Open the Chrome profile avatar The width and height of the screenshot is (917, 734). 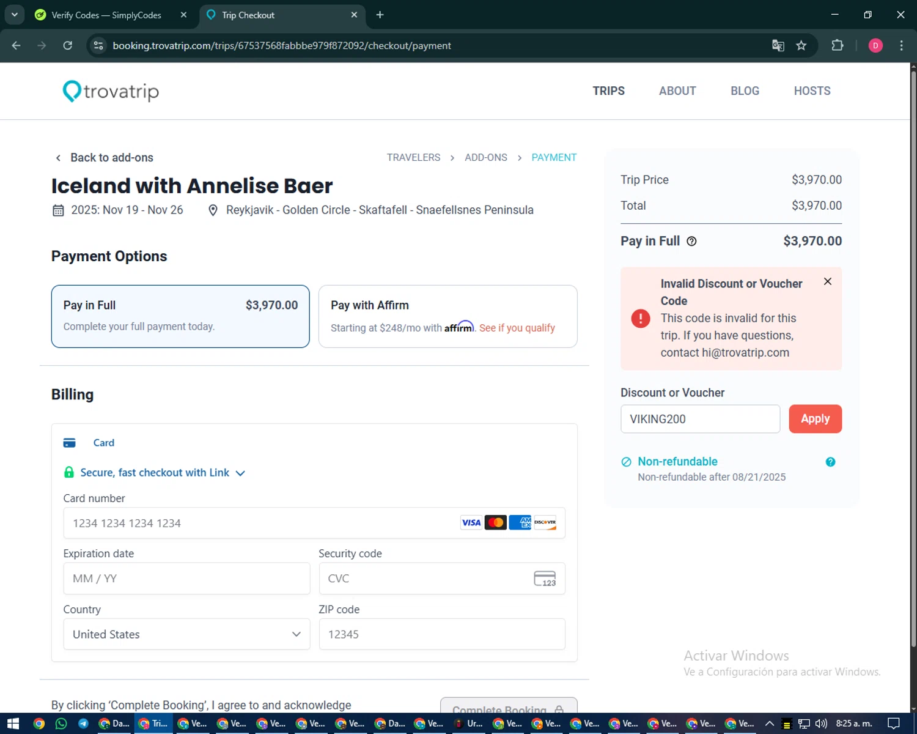pyautogui.click(x=875, y=45)
